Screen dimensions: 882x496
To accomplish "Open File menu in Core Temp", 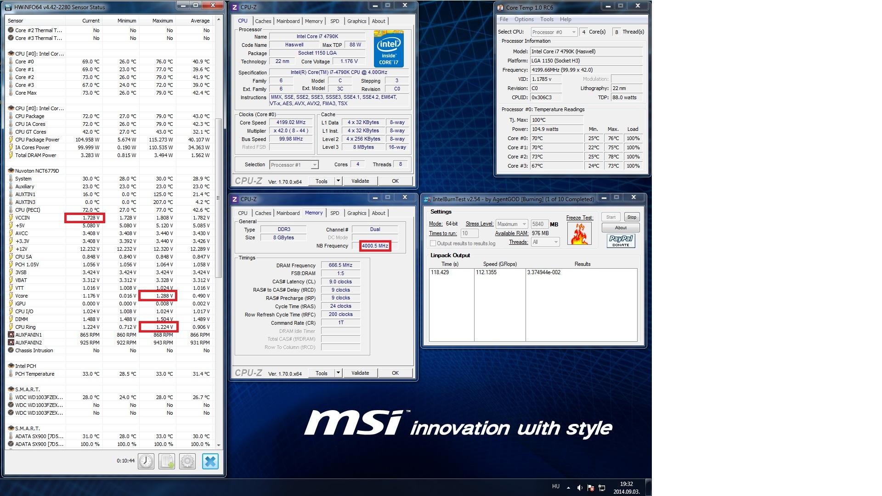I will 504,19.
